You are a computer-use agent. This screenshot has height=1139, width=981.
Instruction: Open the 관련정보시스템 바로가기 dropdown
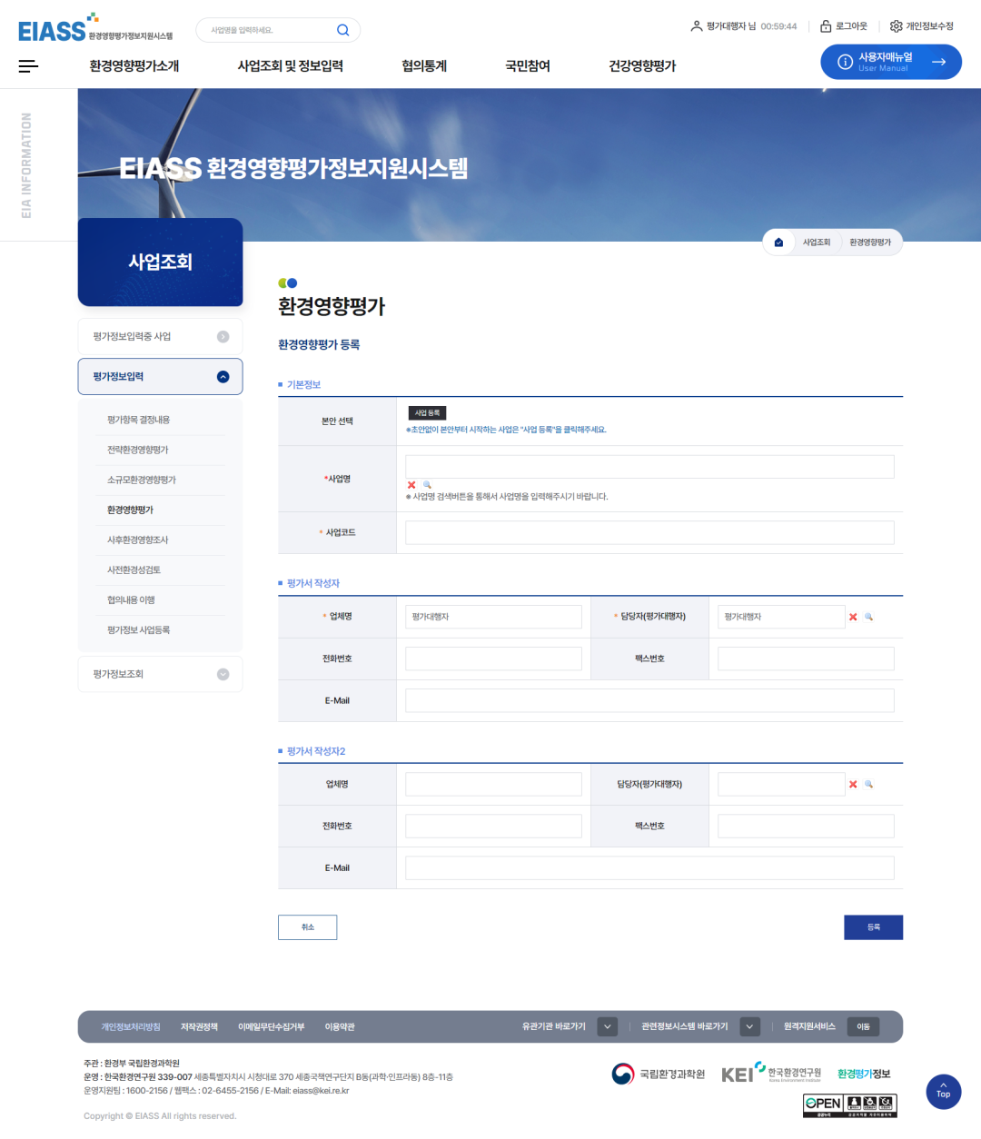749,1026
